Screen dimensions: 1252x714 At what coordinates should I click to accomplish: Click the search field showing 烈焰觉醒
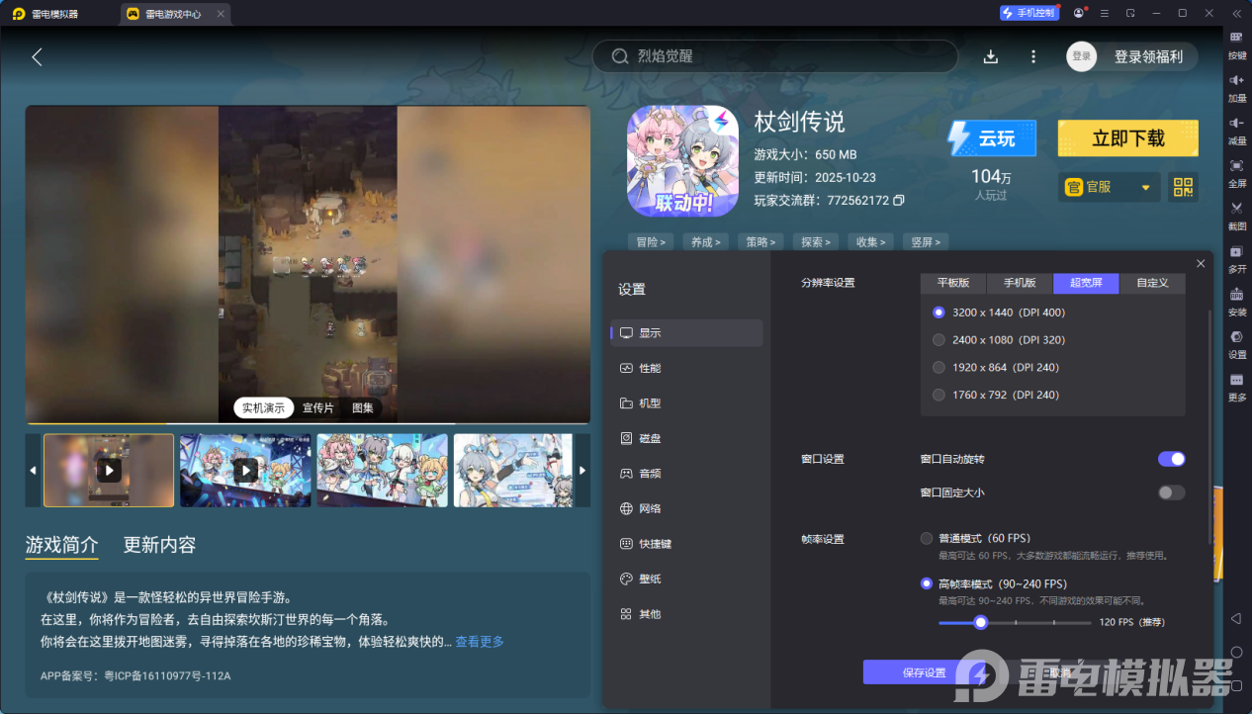pos(774,56)
